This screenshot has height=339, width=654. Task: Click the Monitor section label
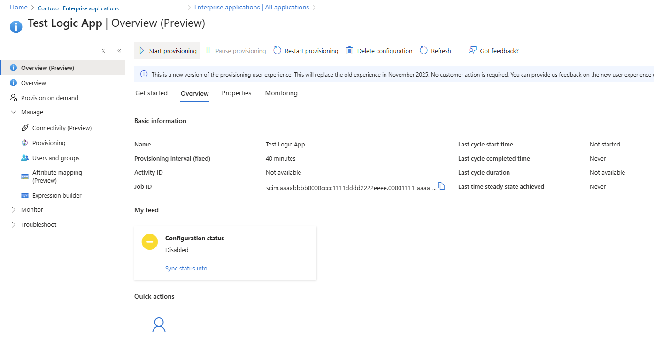pos(32,209)
